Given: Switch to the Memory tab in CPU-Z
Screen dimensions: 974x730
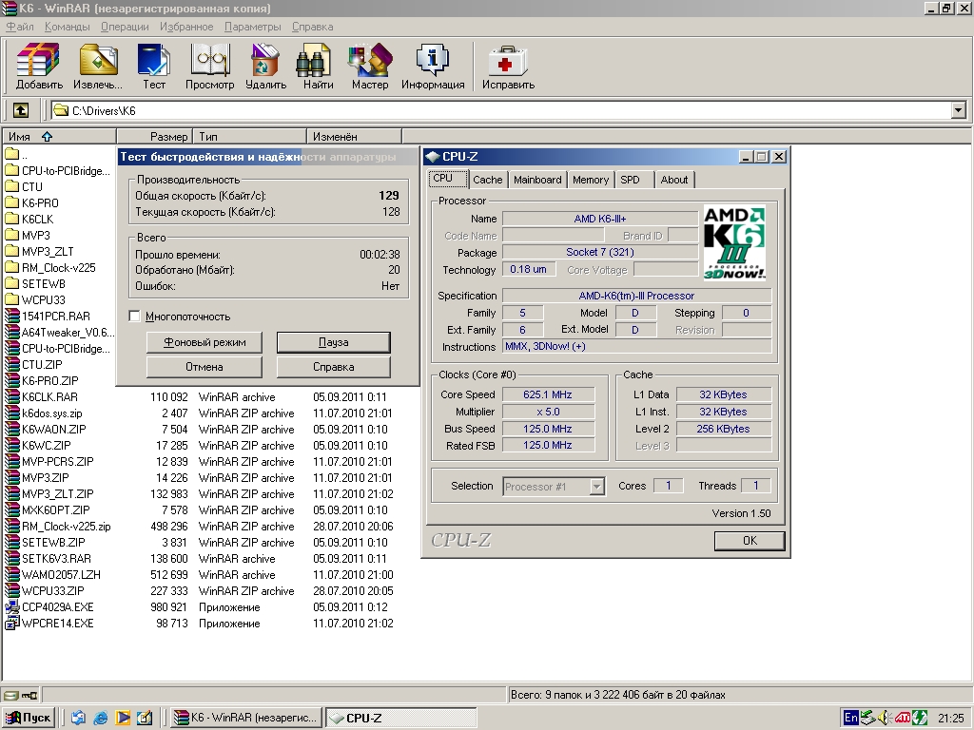Looking at the screenshot, I should 590,180.
